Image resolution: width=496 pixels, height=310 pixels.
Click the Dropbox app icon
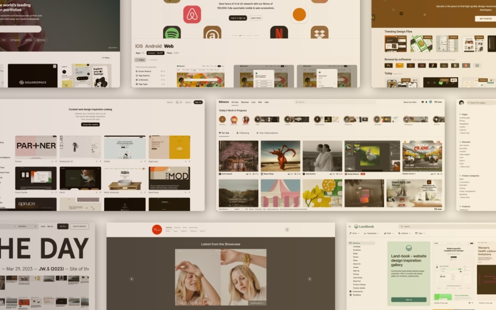pyautogui.click(x=319, y=33)
